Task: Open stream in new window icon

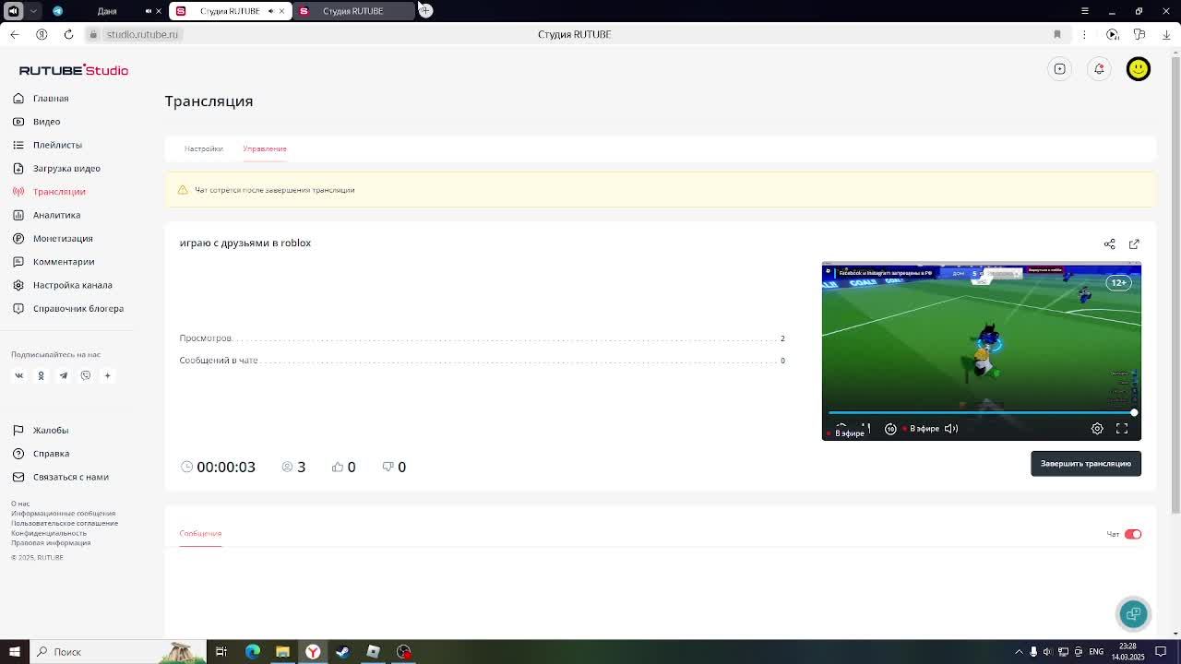Action: 1134,243
